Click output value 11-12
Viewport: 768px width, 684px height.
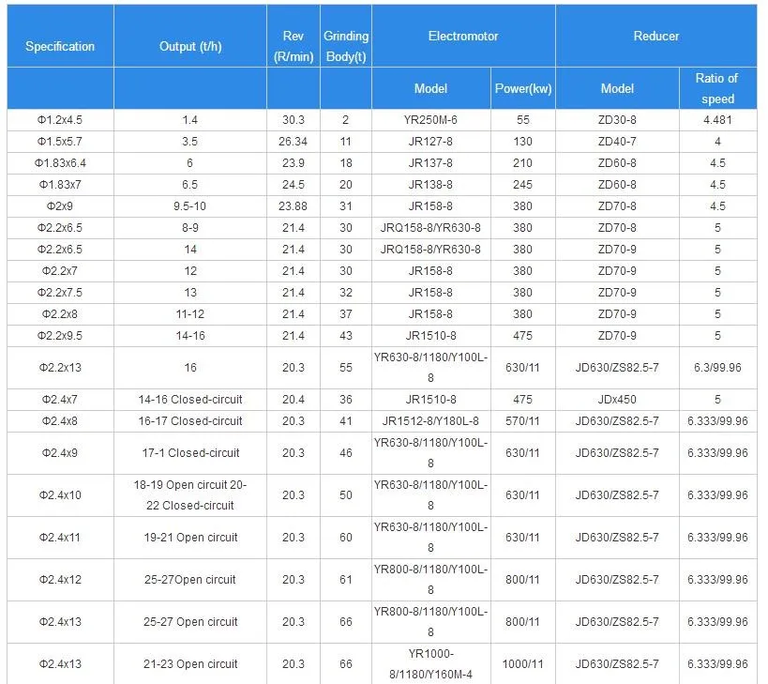[190, 314]
